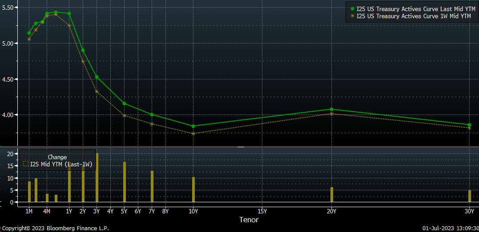Click the Bloomberg Finance L.P. copyright text

pyautogui.click(x=54, y=228)
